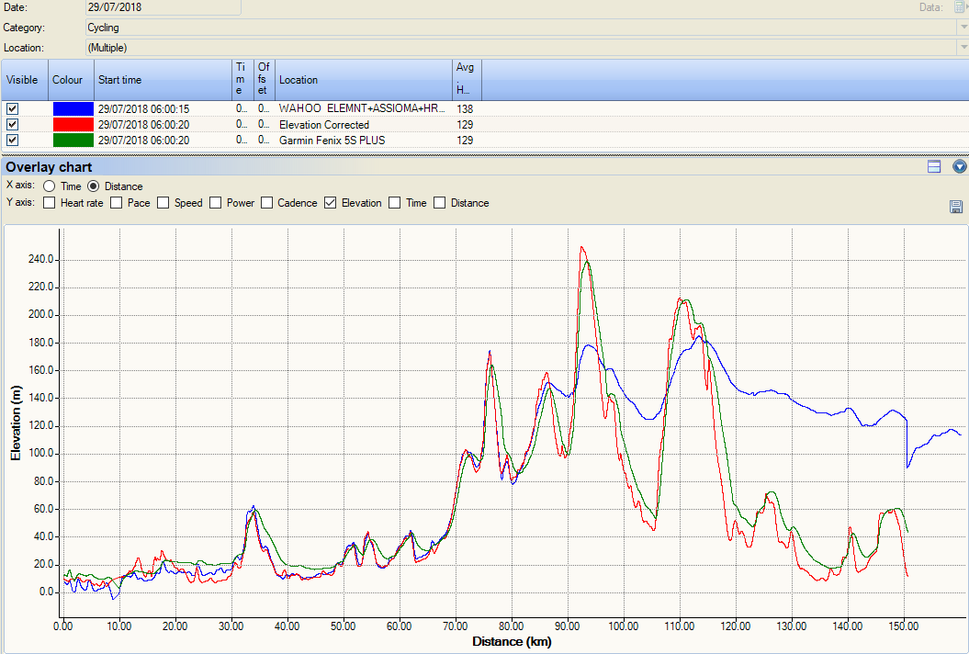The image size is (969, 654).
Task: Select Distance for the X axis
Action: click(94, 186)
